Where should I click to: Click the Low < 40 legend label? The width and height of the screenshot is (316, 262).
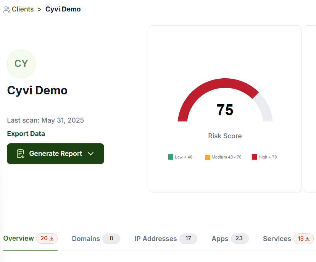[x=184, y=157]
